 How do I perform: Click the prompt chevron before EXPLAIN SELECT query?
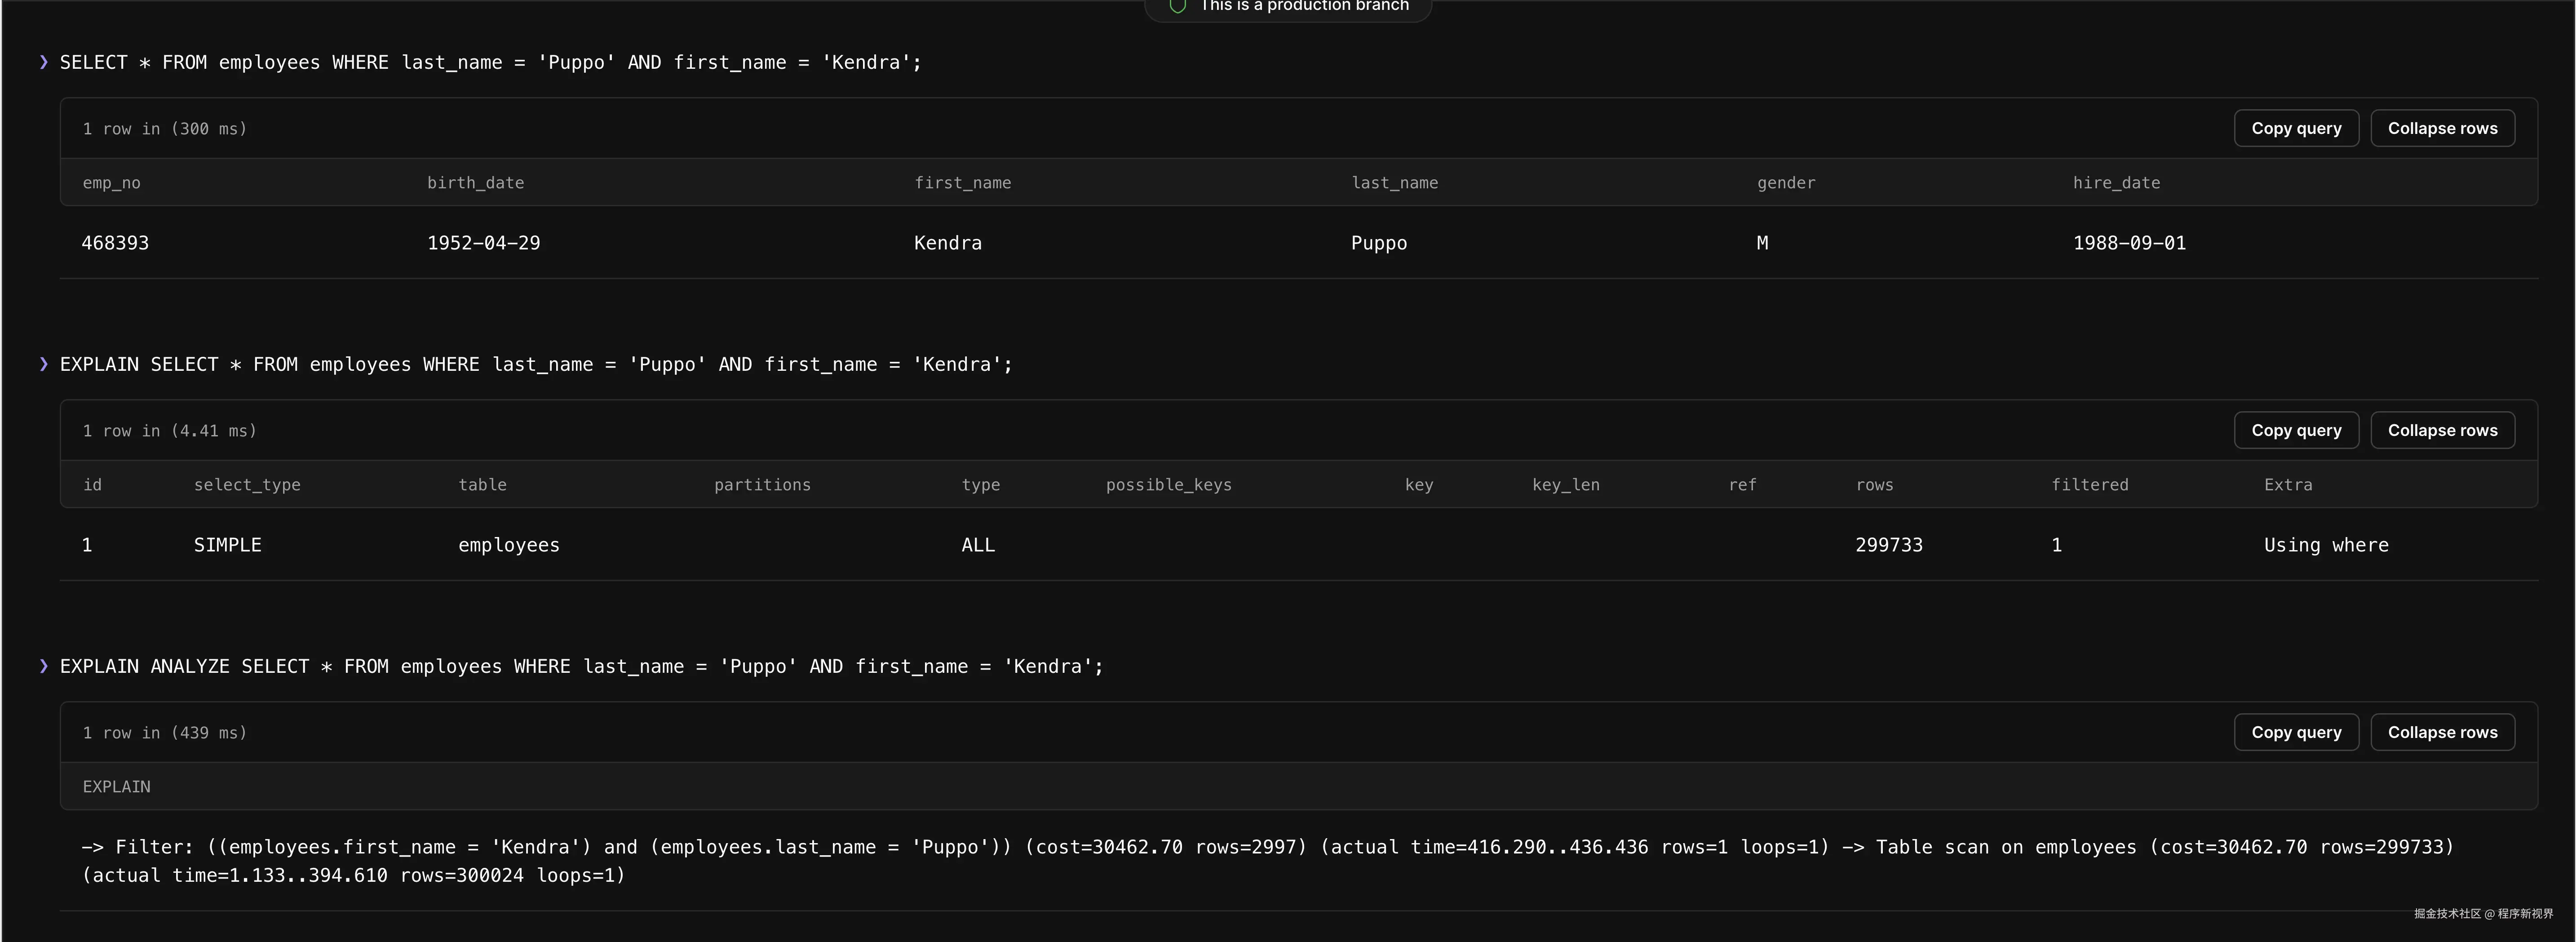(44, 364)
